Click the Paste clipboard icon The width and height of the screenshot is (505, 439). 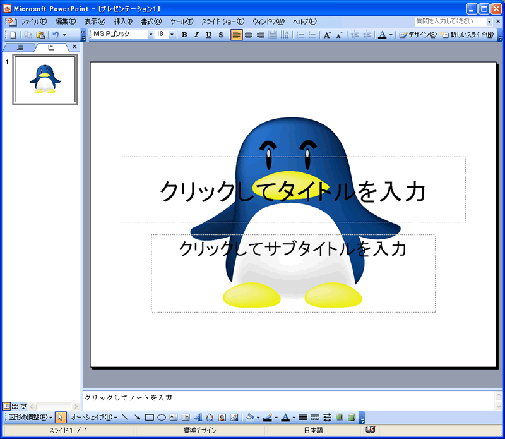point(40,35)
